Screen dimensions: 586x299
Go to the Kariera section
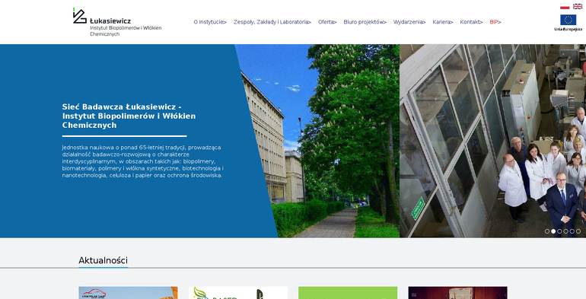click(x=443, y=22)
